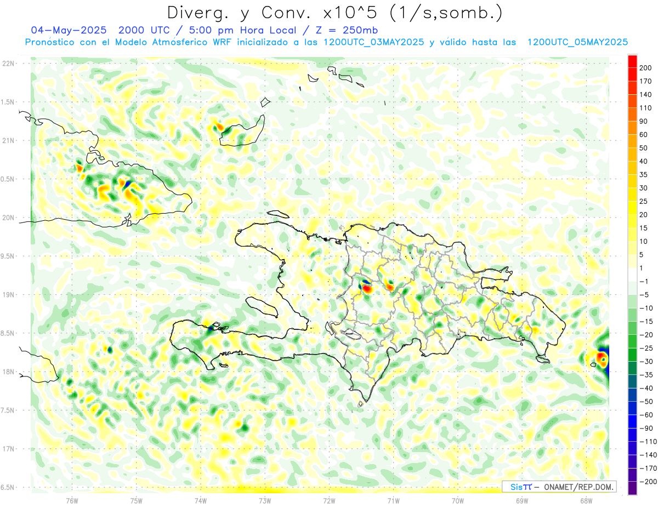Click the '-20' colorbar label
Image resolution: width=658 pixels, height=508 pixels.
[647, 335]
